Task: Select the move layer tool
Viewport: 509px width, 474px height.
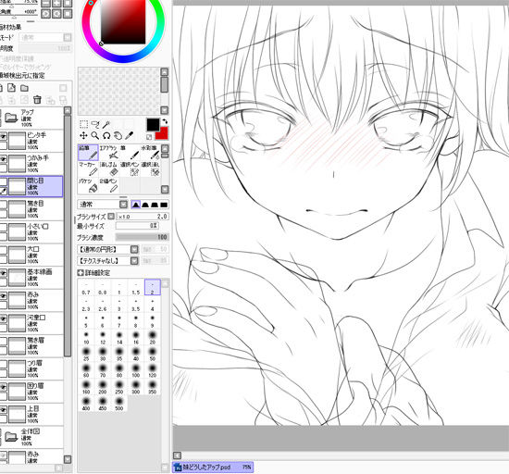Action: pos(83,135)
